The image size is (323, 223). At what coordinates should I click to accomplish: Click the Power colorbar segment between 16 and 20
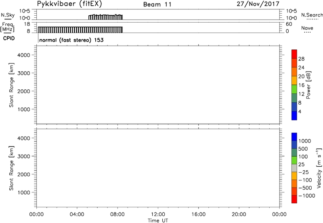tap(294, 81)
